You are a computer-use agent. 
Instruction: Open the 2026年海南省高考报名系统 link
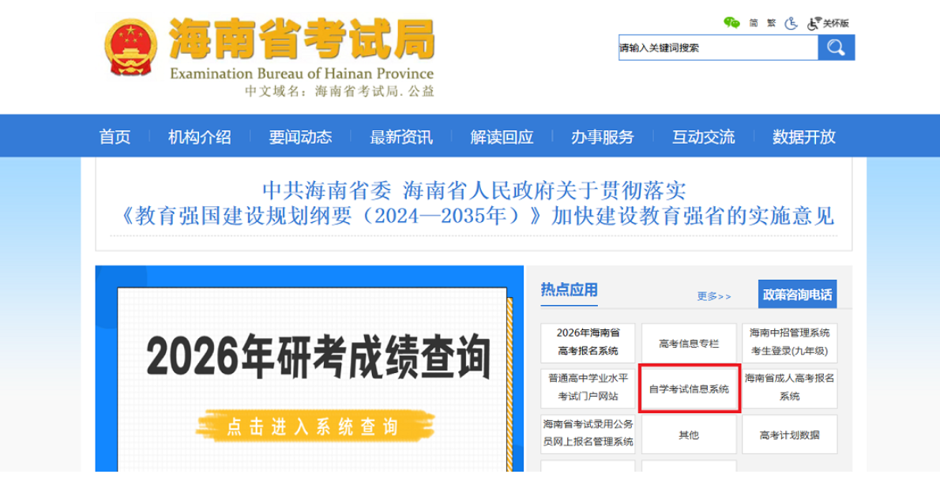588,343
